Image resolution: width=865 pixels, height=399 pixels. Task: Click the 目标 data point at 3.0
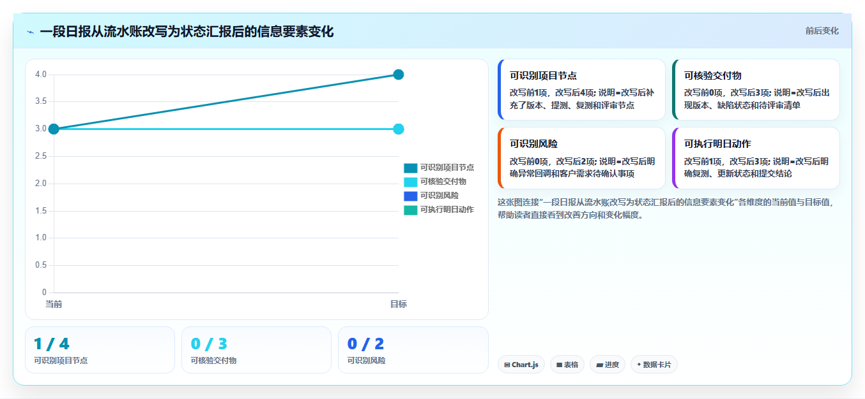coord(398,129)
